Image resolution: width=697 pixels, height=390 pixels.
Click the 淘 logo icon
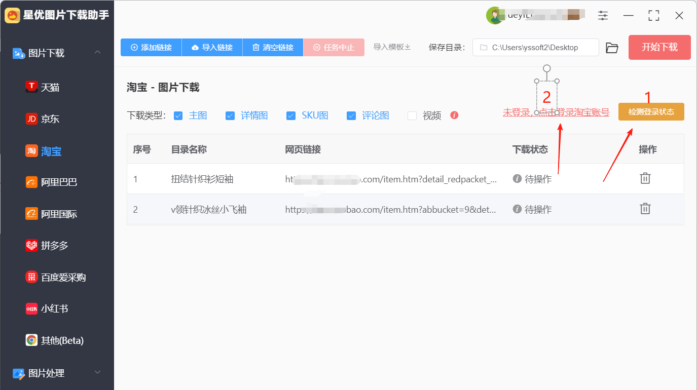pos(32,151)
